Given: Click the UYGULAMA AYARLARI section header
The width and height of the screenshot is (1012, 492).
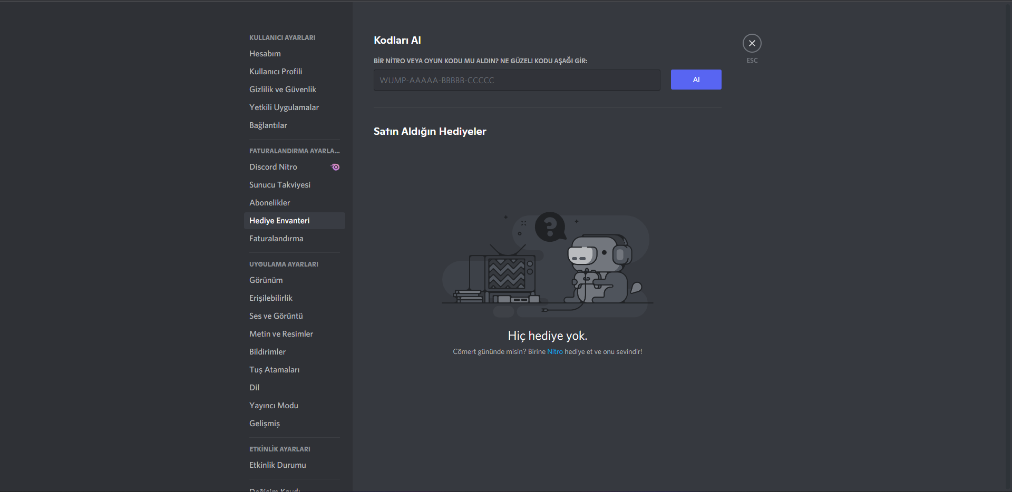Looking at the screenshot, I should 284,264.
